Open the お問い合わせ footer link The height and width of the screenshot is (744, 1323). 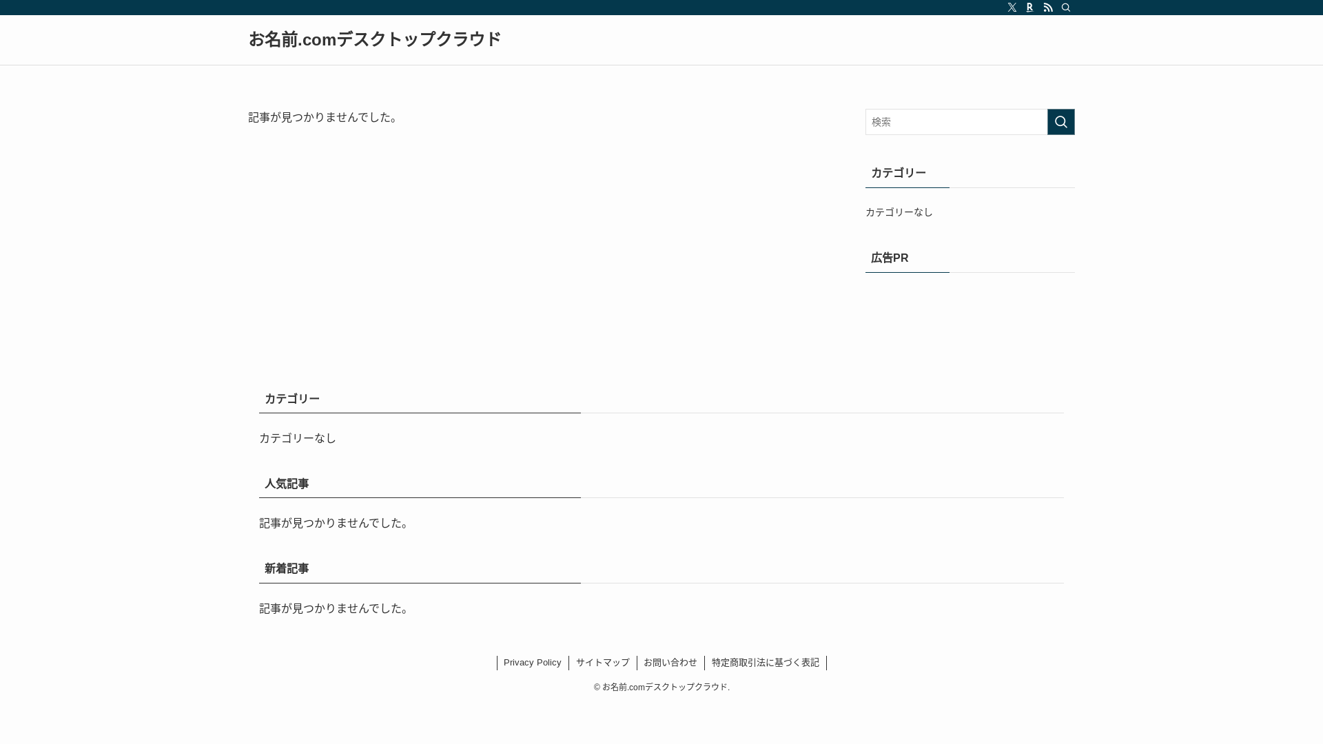(x=670, y=663)
